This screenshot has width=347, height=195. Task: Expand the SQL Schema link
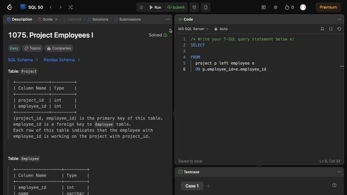click(x=23, y=60)
